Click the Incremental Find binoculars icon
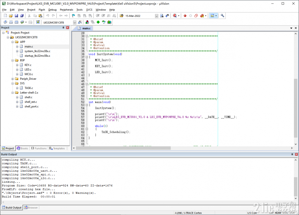 pos(167,16)
